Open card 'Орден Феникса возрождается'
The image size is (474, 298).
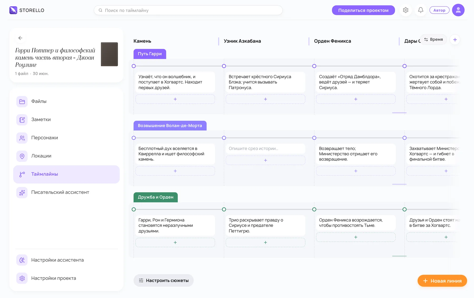pyautogui.click(x=356, y=223)
